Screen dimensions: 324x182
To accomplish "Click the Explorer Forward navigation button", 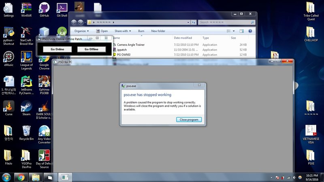I will click(81, 22).
